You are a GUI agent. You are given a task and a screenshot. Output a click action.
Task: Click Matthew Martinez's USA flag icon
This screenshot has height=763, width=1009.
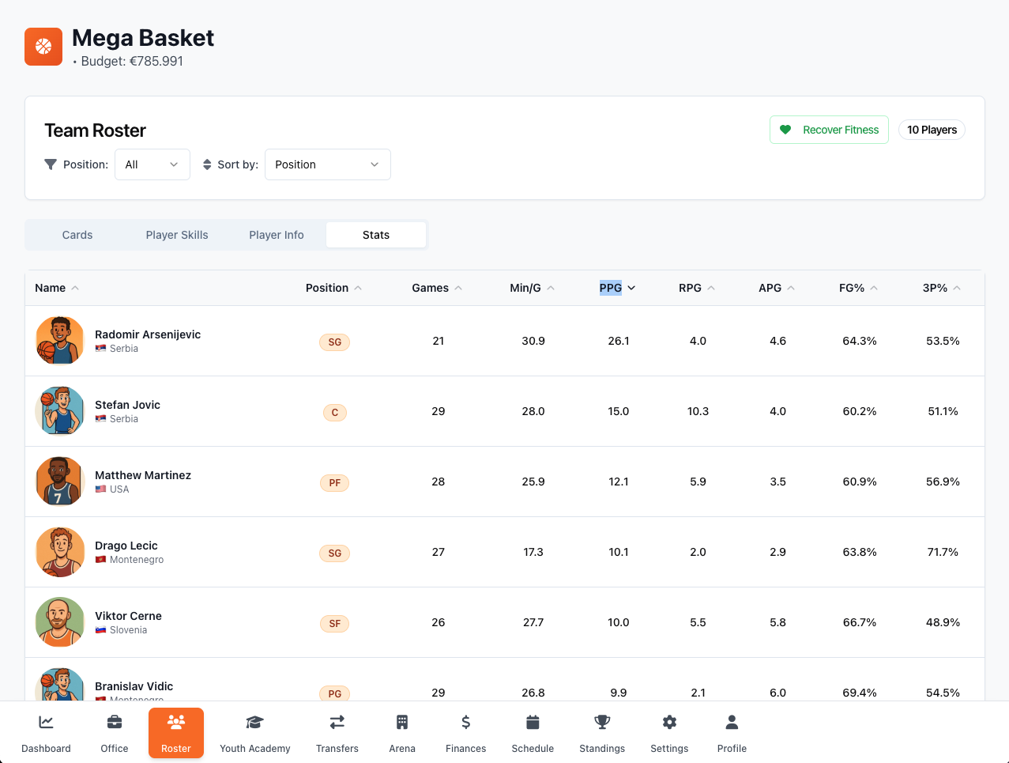coord(101,489)
